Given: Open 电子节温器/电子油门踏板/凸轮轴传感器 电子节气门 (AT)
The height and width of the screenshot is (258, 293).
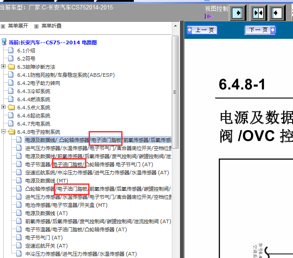Looking at the screenshot, I should click(x=89, y=164).
